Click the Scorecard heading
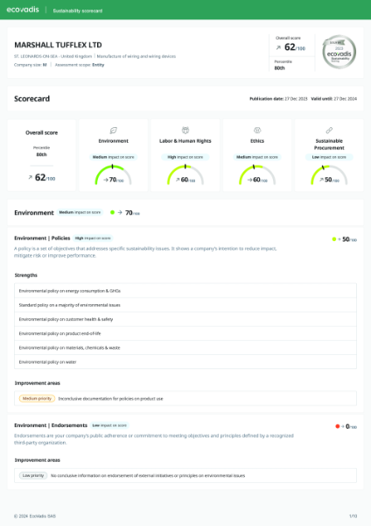 (31, 98)
